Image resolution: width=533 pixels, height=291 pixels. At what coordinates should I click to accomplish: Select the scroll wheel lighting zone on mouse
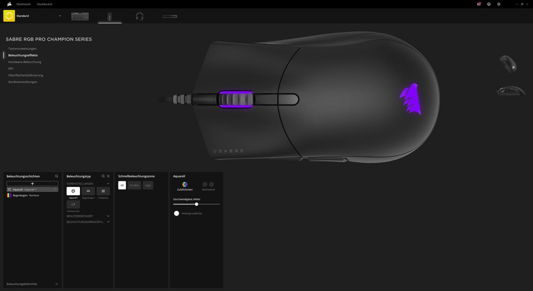(x=236, y=99)
